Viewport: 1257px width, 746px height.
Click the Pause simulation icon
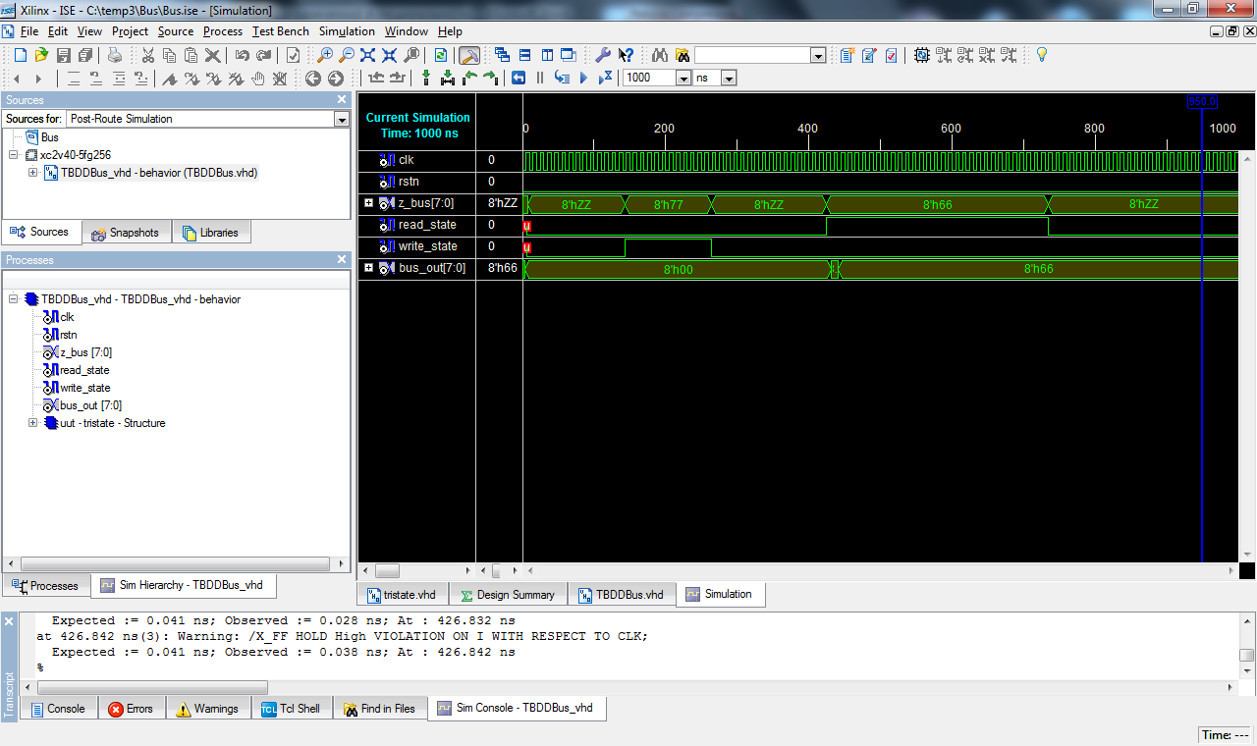tap(540, 78)
